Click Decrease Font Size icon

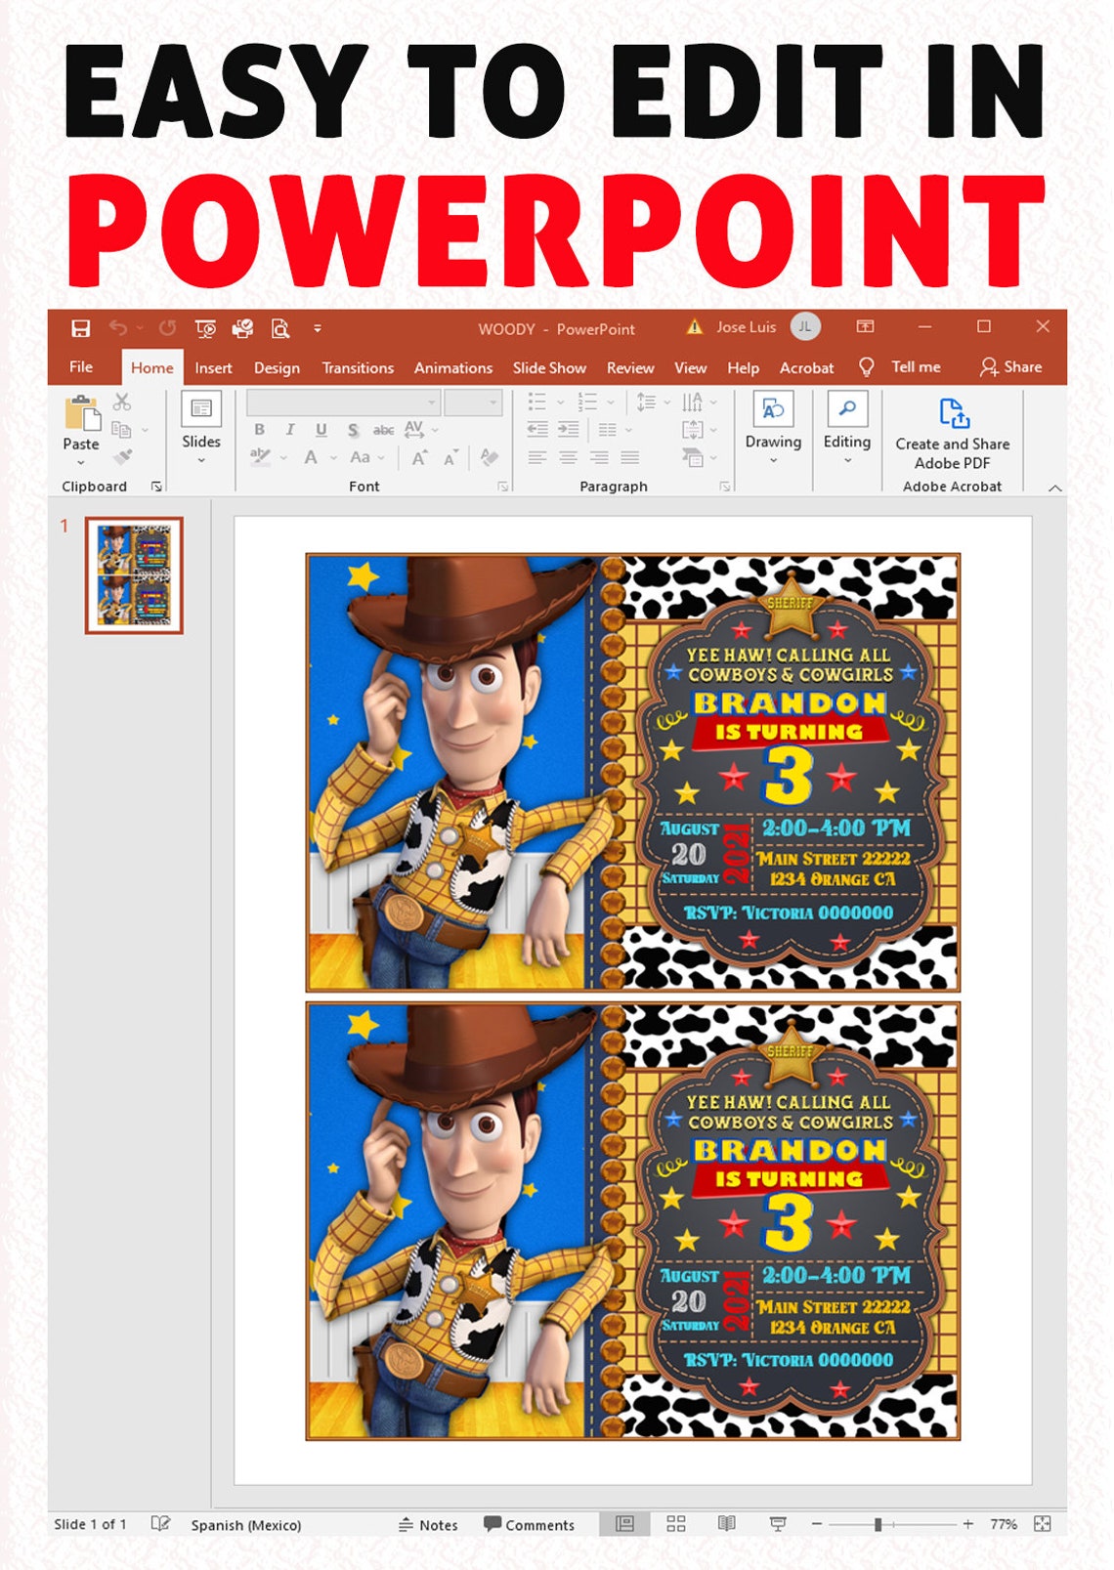450,457
